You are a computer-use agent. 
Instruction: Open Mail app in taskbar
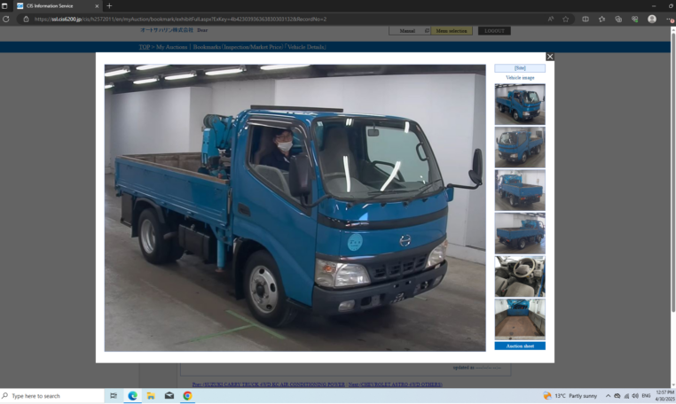point(169,396)
